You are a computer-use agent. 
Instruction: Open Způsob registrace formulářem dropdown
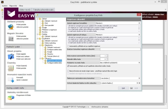[139, 23]
